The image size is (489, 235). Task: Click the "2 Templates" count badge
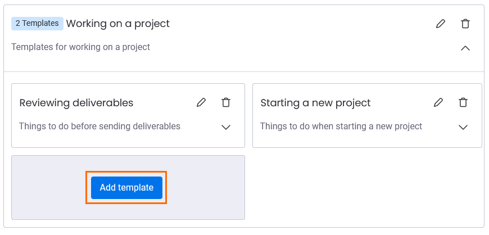point(37,24)
